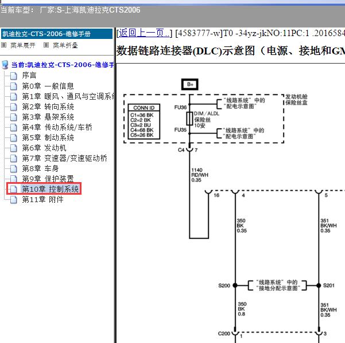The width and height of the screenshot is (345, 343).
Task: Click the 返回上一页 link
Action: 144,33
